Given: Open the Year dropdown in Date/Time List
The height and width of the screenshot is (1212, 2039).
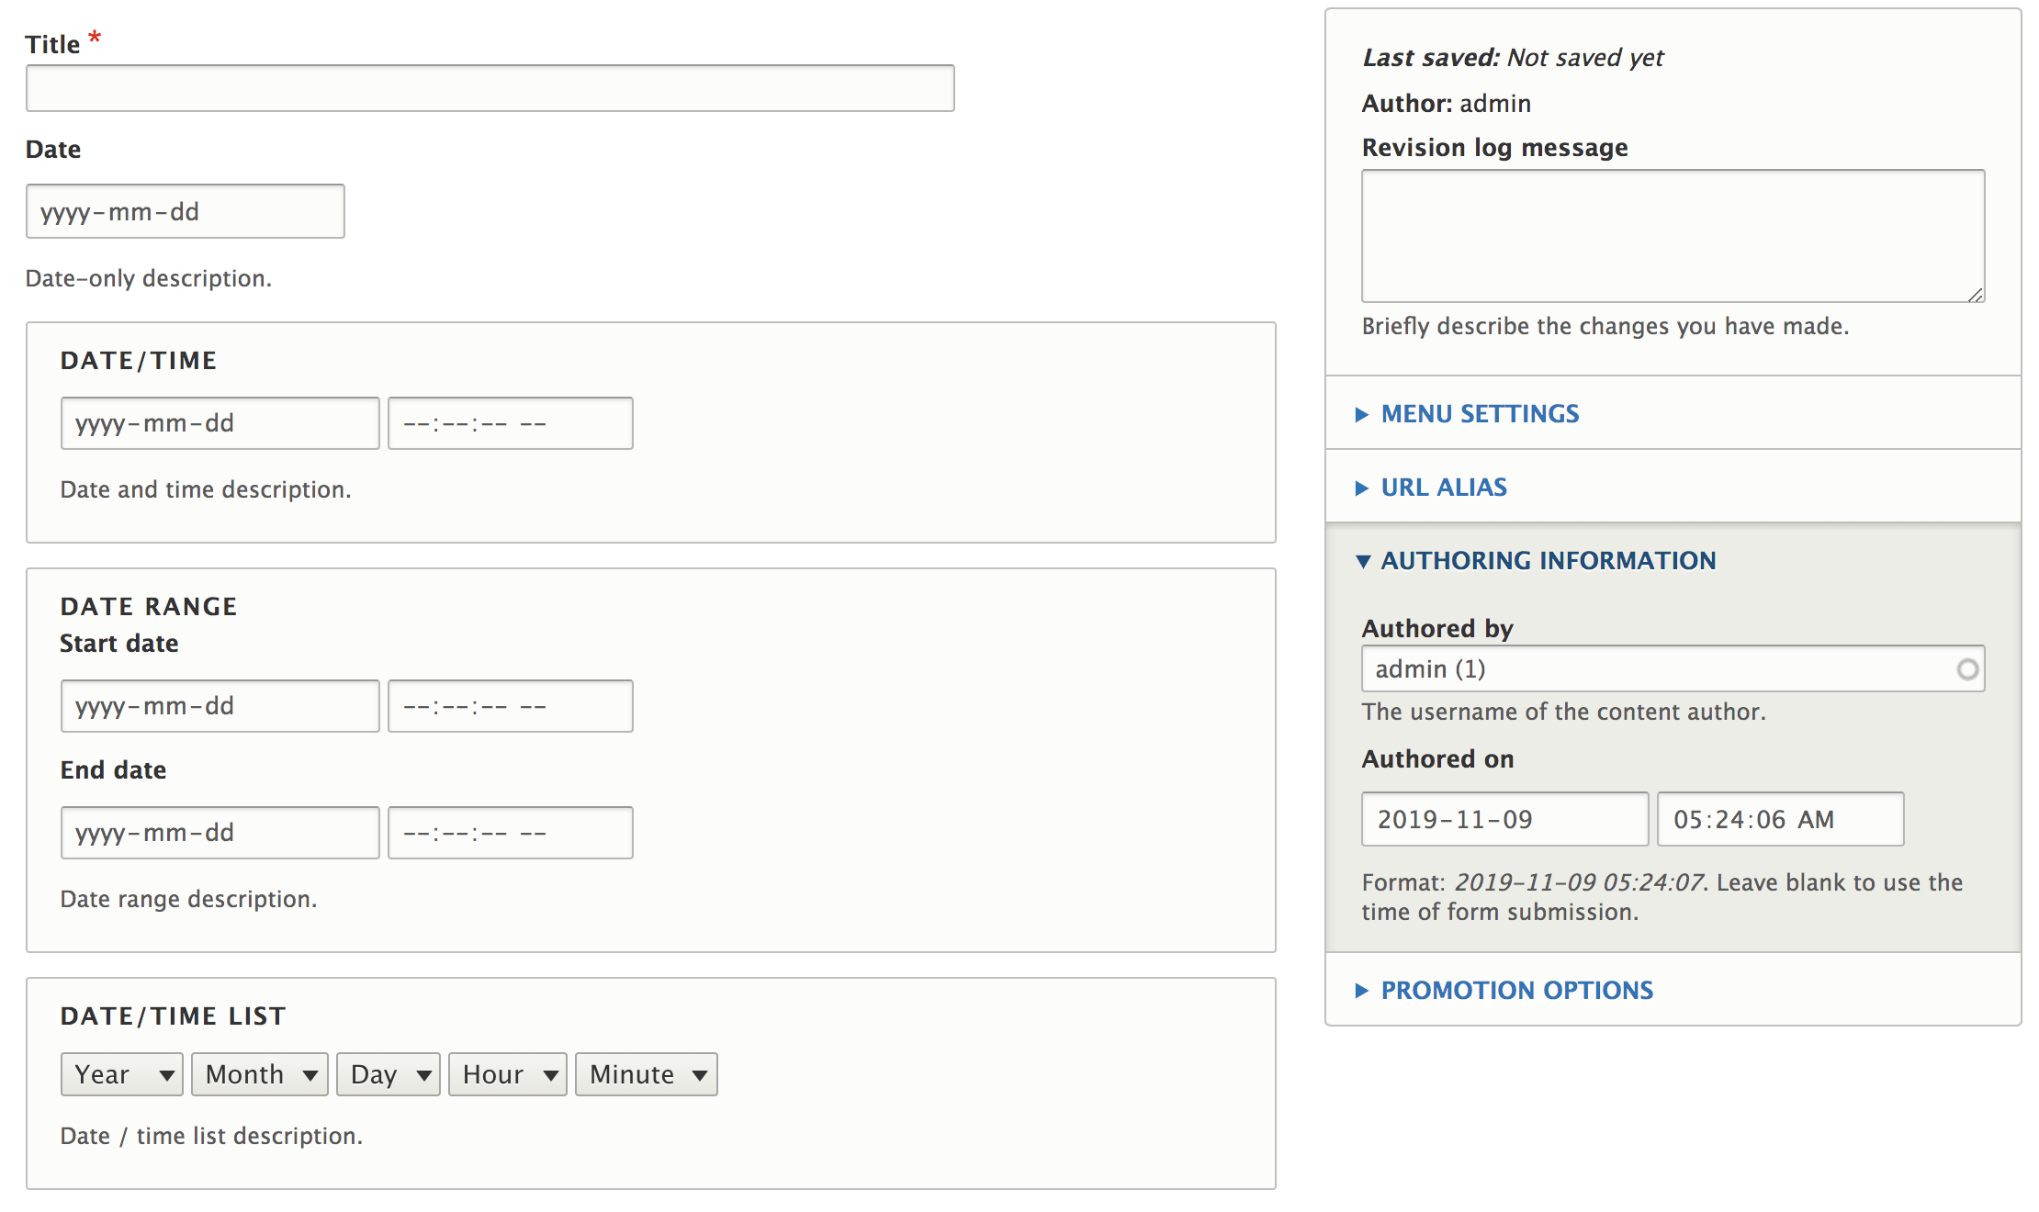Looking at the screenshot, I should click(121, 1073).
